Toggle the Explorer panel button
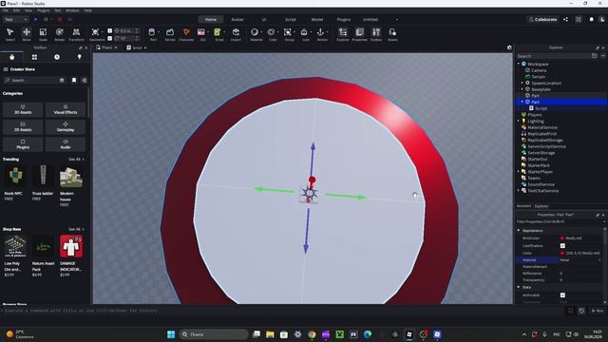This screenshot has height=342, width=608. click(343, 34)
